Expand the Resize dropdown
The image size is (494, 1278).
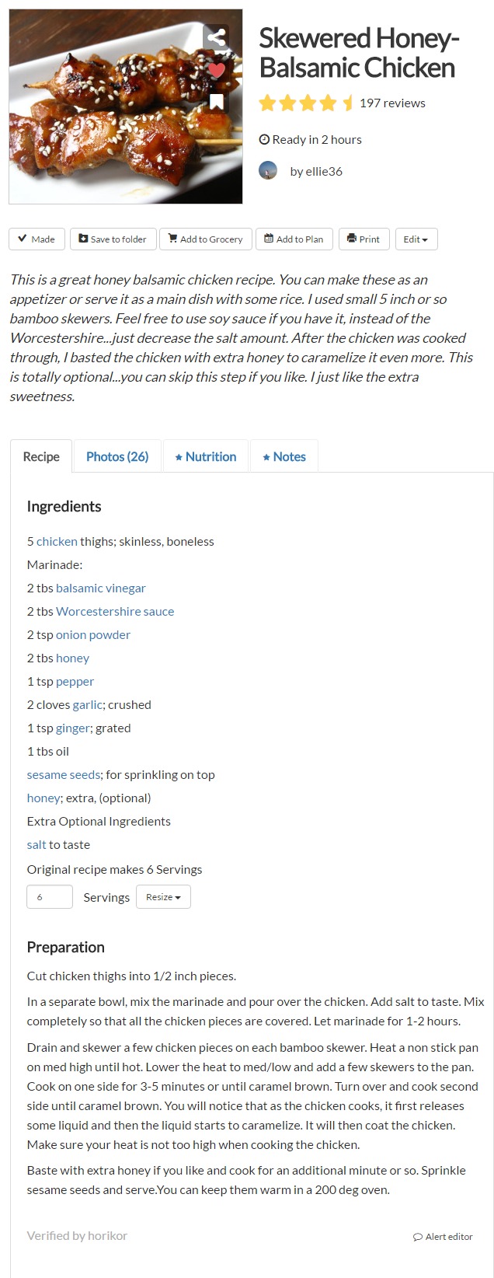(163, 897)
